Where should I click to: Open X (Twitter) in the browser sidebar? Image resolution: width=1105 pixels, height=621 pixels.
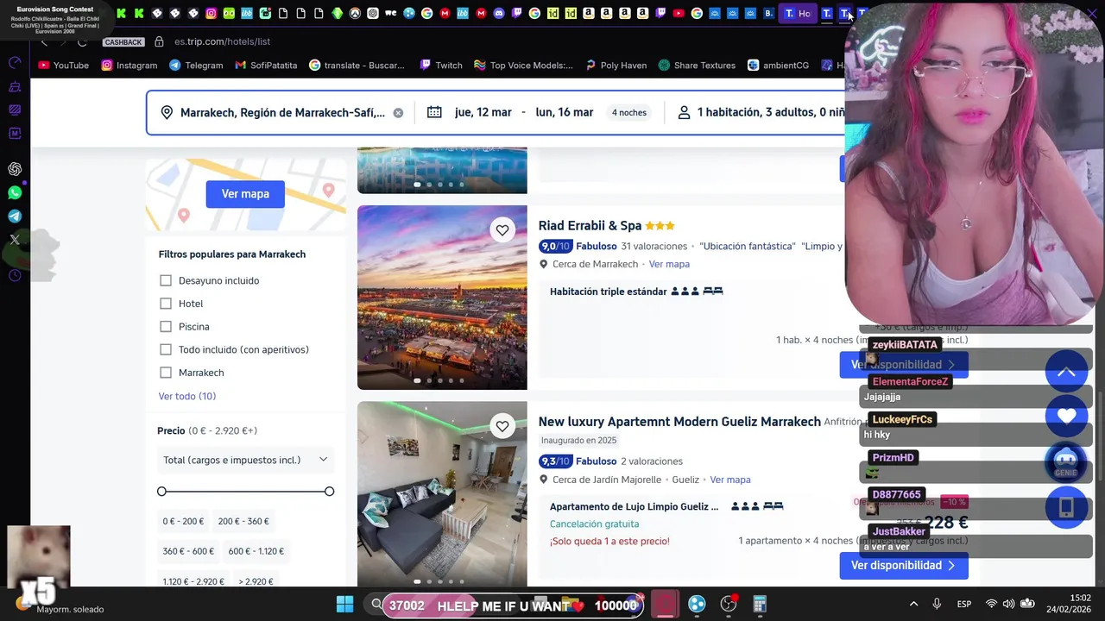15,240
